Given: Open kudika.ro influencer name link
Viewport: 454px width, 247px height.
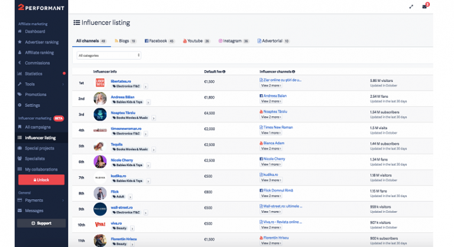Looking at the screenshot, I should click(118, 176).
